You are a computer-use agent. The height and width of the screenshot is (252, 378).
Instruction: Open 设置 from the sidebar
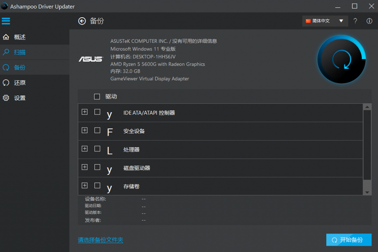tap(20, 98)
